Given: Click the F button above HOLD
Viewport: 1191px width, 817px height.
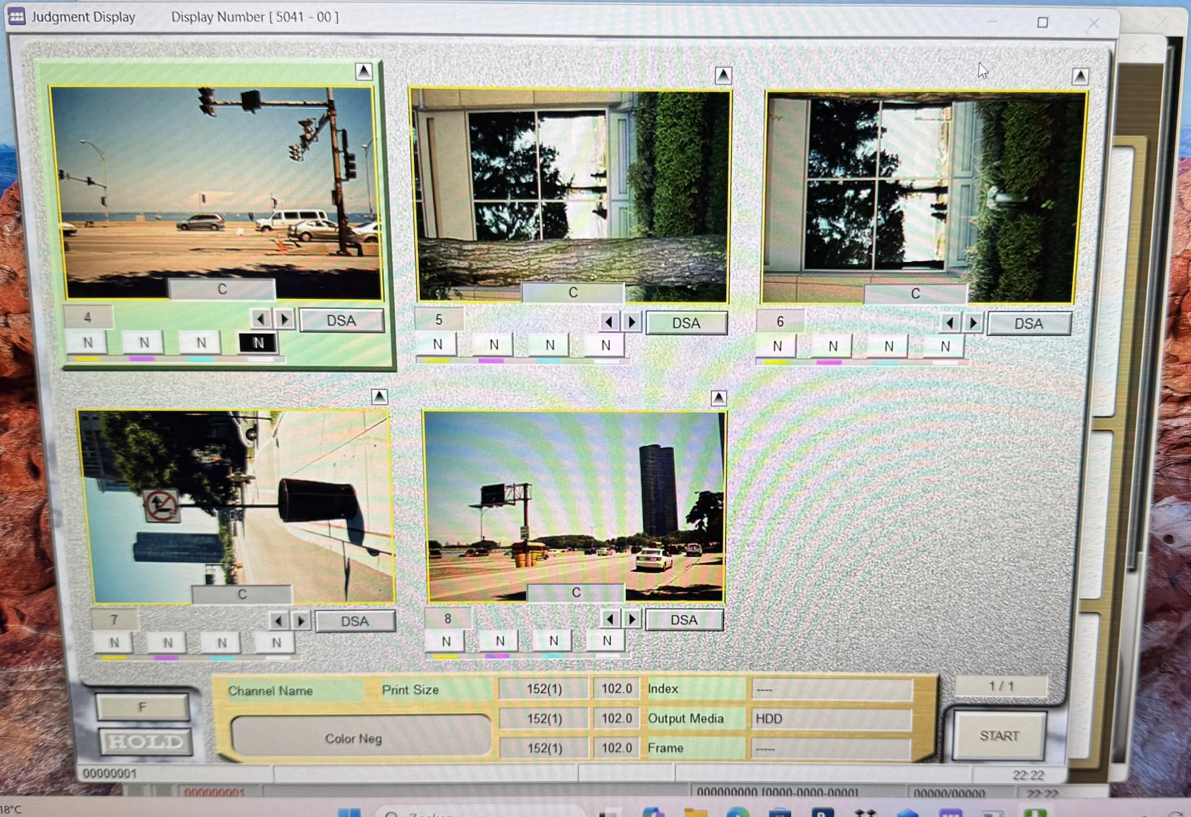Looking at the screenshot, I should (142, 707).
